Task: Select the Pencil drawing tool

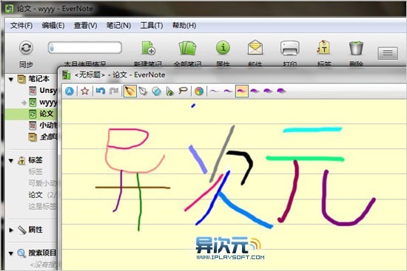Action: [x=130, y=92]
